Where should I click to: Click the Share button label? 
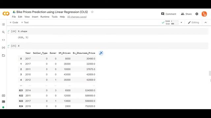coord(188,14)
